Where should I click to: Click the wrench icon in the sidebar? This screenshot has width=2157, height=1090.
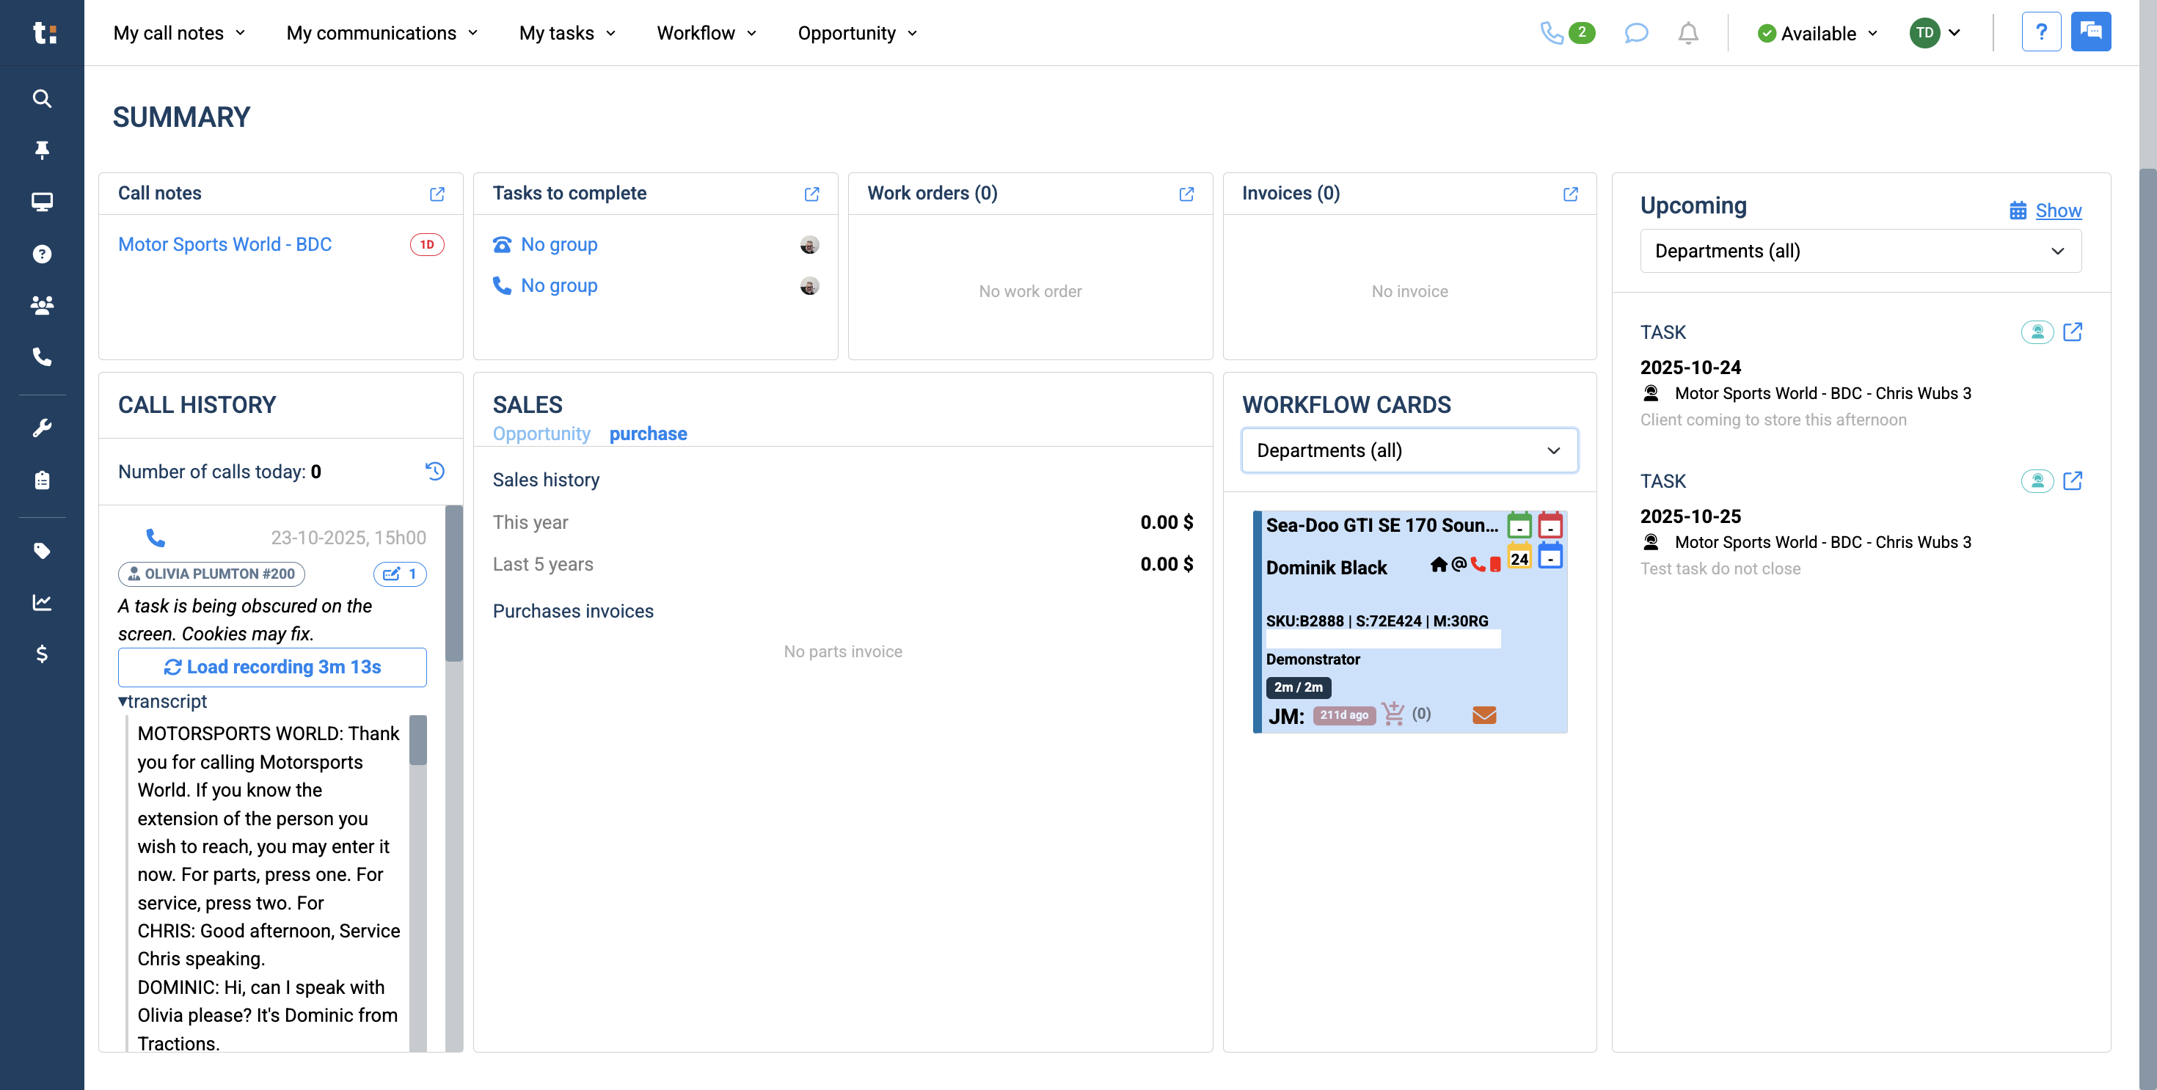pos(42,428)
